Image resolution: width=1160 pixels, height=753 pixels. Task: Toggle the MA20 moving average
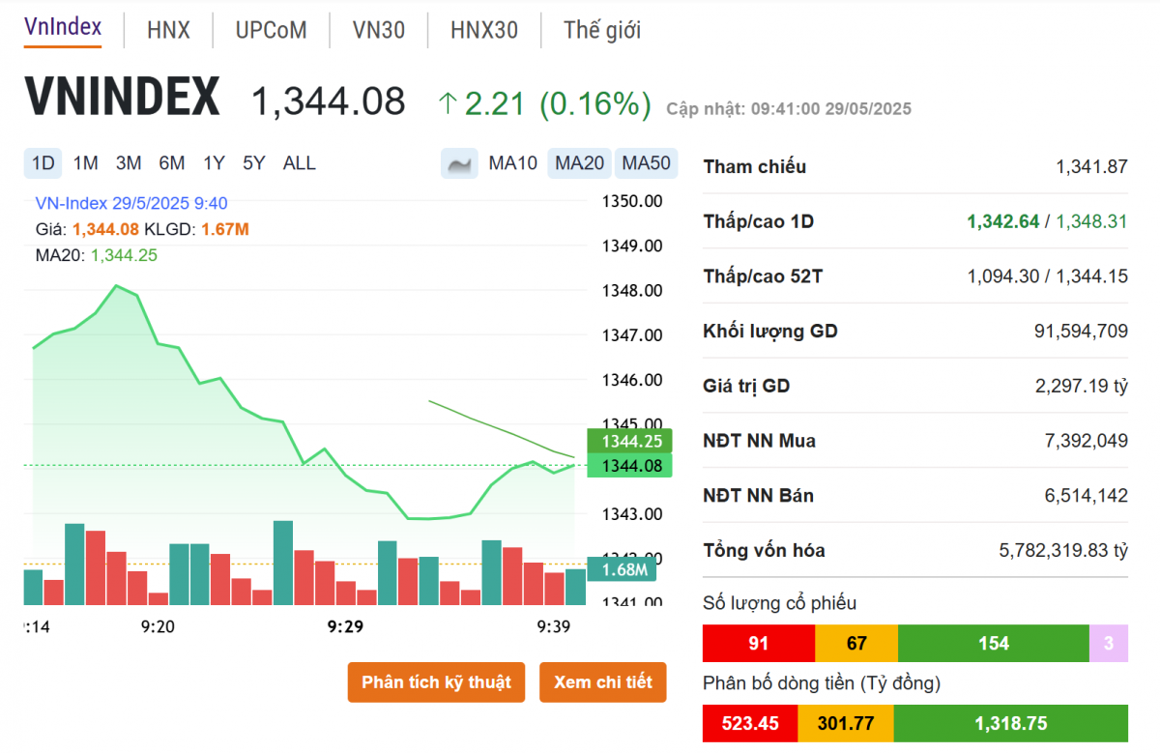click(580, 163)
